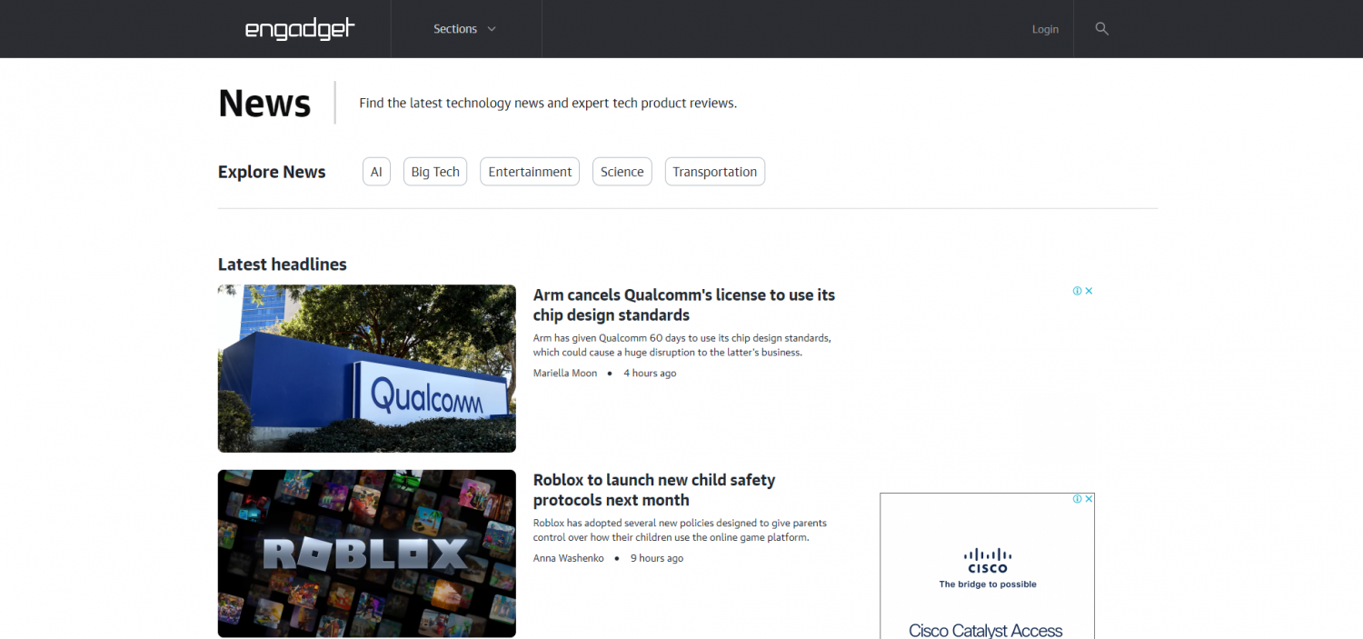Click the Cisco logo in the advertisement
The image size is (1363, 639).
point(987,560)
